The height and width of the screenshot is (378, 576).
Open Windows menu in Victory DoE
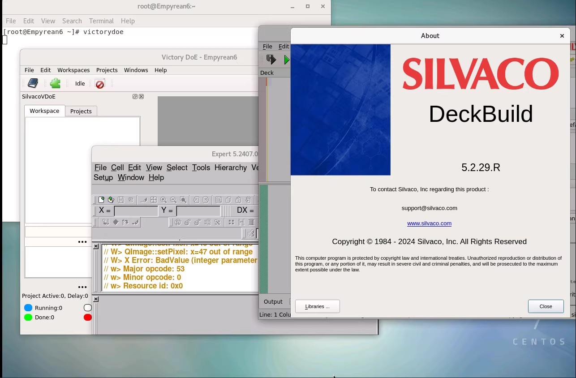coord(136,70)
